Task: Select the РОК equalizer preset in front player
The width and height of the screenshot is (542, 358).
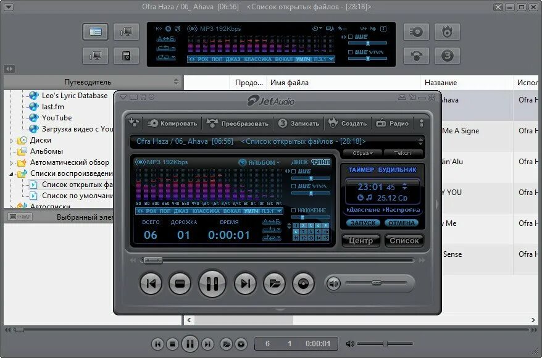Action: pyautogui.click(x=151, y=211)
